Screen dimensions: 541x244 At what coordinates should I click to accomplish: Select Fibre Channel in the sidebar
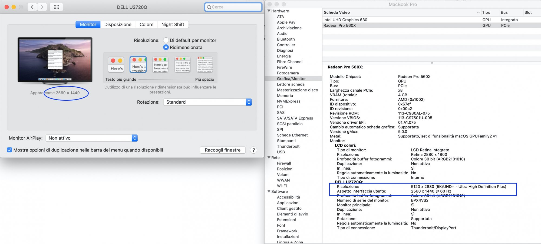pyautogui.click(x=289, y=62)
